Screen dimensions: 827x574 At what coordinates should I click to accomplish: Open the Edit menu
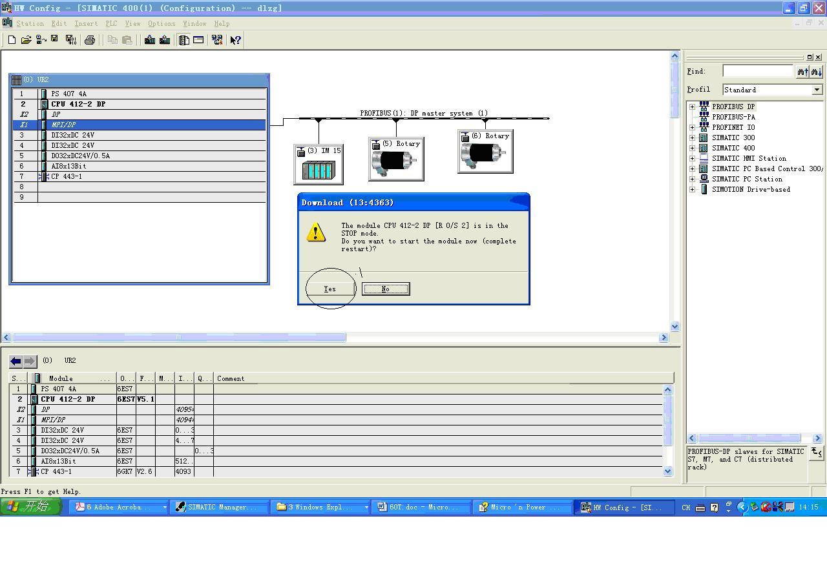pos(59,23)
